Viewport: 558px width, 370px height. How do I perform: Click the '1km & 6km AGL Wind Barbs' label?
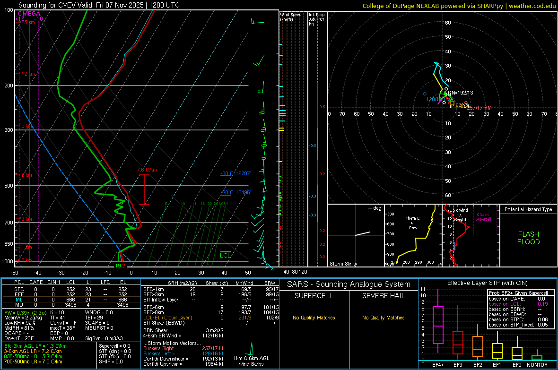click(x=251, y=361)
